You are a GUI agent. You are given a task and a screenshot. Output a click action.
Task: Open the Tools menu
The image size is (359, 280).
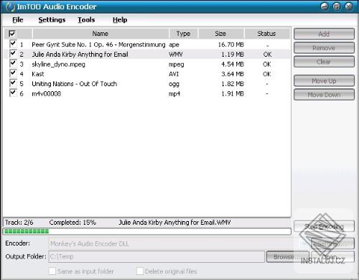click(86, 20)
